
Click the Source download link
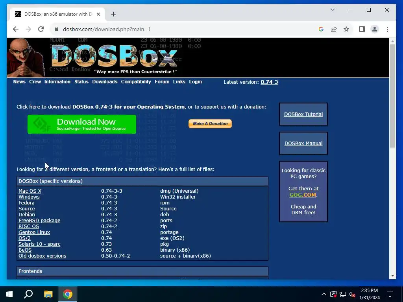click(27, 208)
